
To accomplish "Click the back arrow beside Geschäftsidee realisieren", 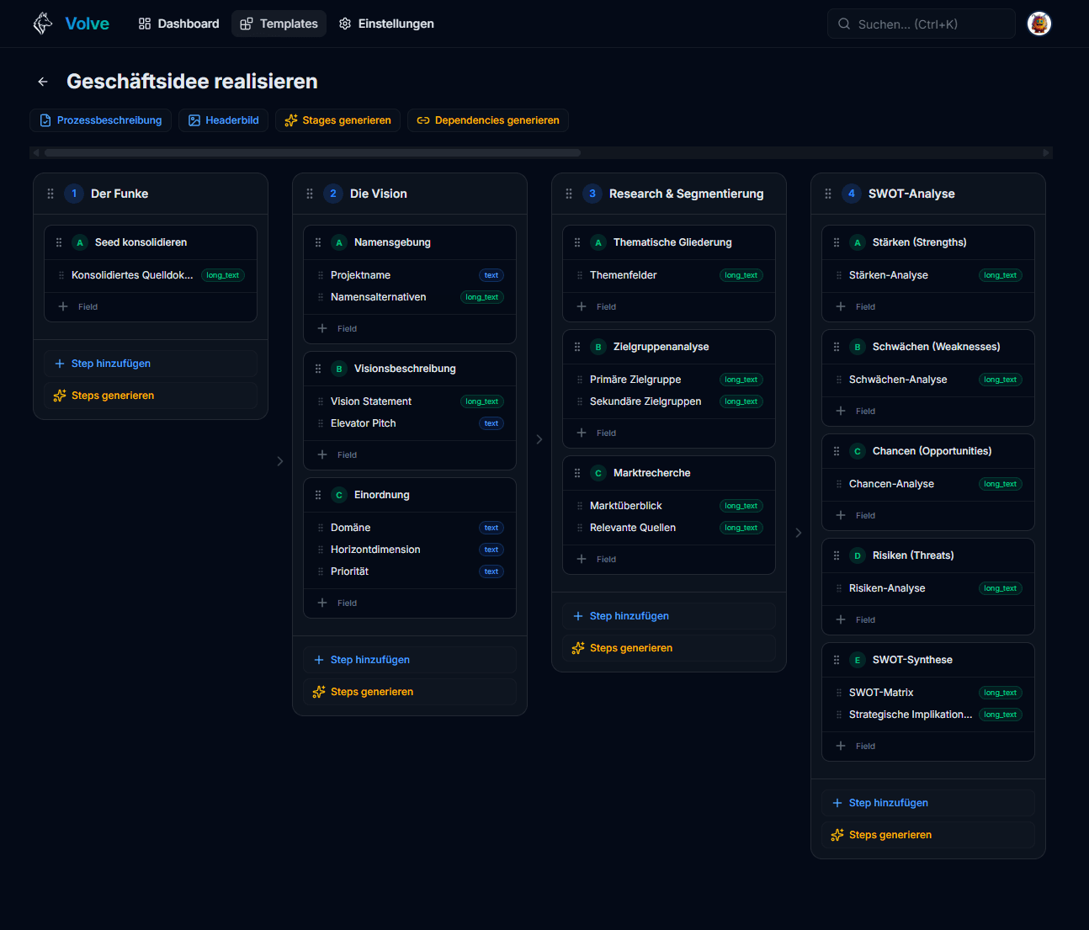I will tap(43, 82).
